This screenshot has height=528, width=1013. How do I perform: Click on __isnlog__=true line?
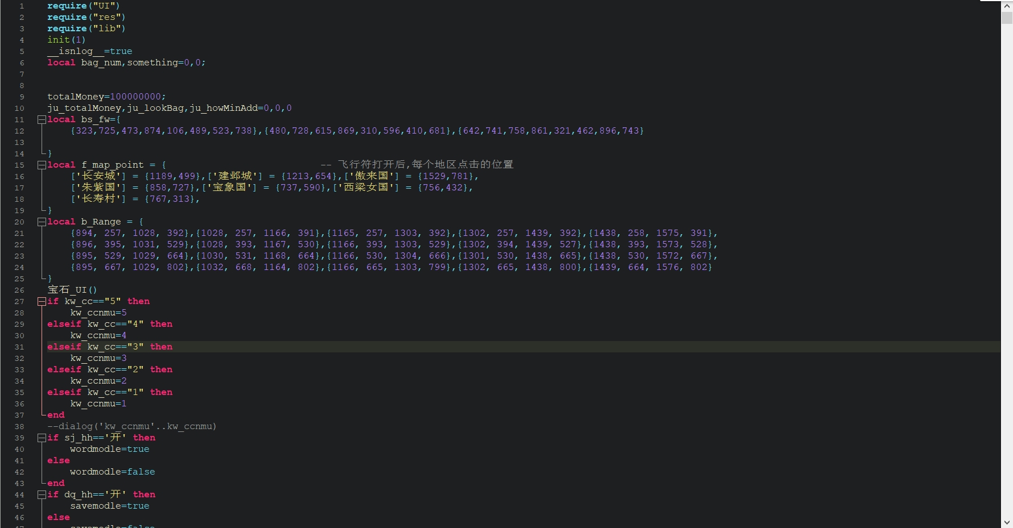coord(90,51)
